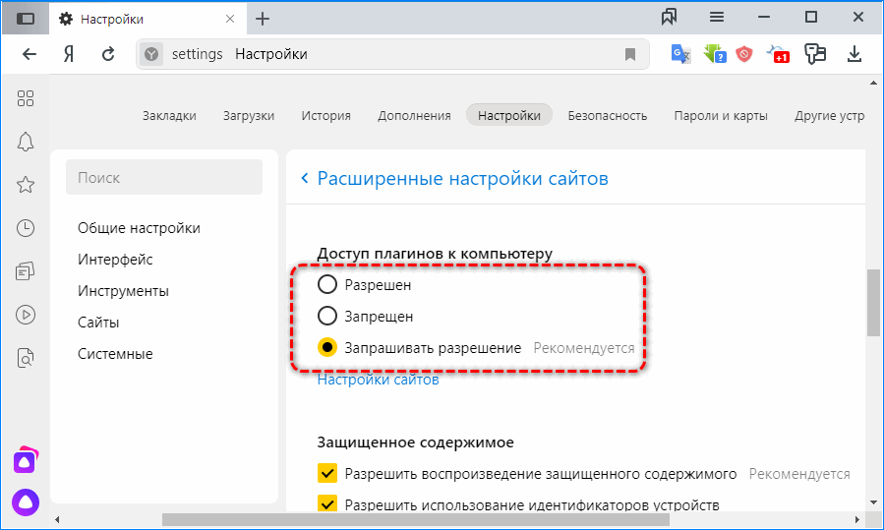This screenshot has height=530, width=884.
Task: Open the tableau grid icon in the sidebar
Action: pos(26,98)
